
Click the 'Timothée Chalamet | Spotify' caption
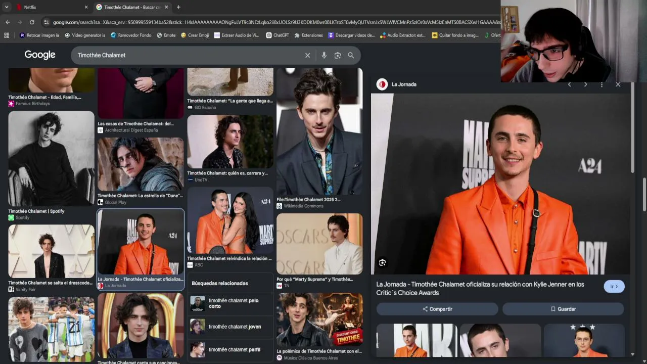point(36,211)
